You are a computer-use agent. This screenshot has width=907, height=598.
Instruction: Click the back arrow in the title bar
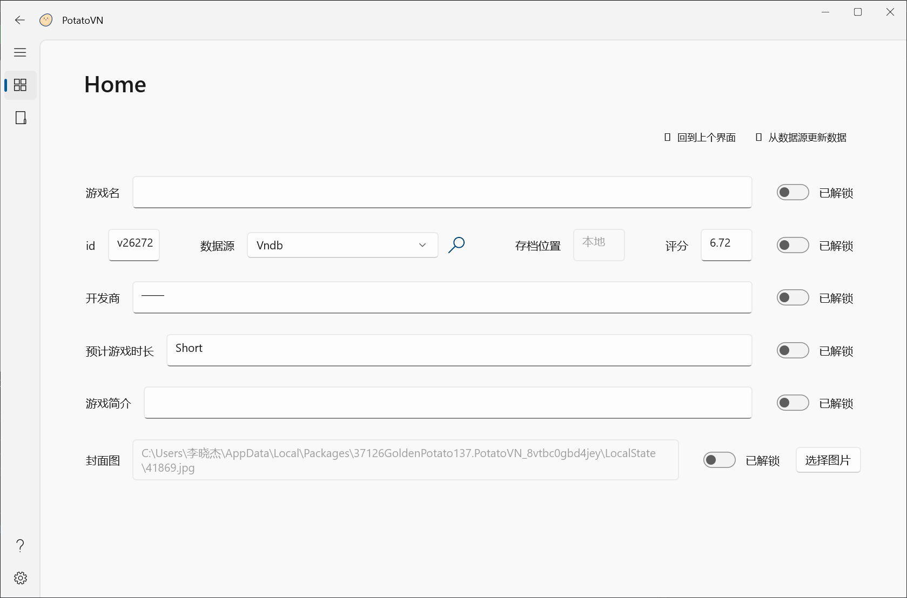[19, 20]
